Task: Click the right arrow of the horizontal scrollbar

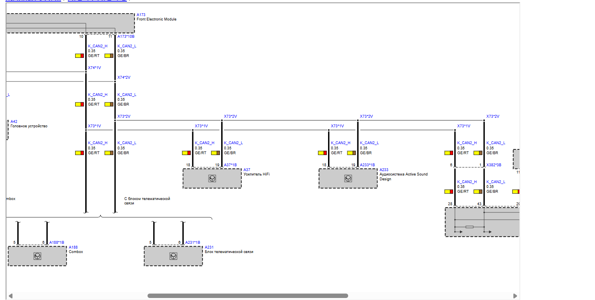Action: click(515, 296)
